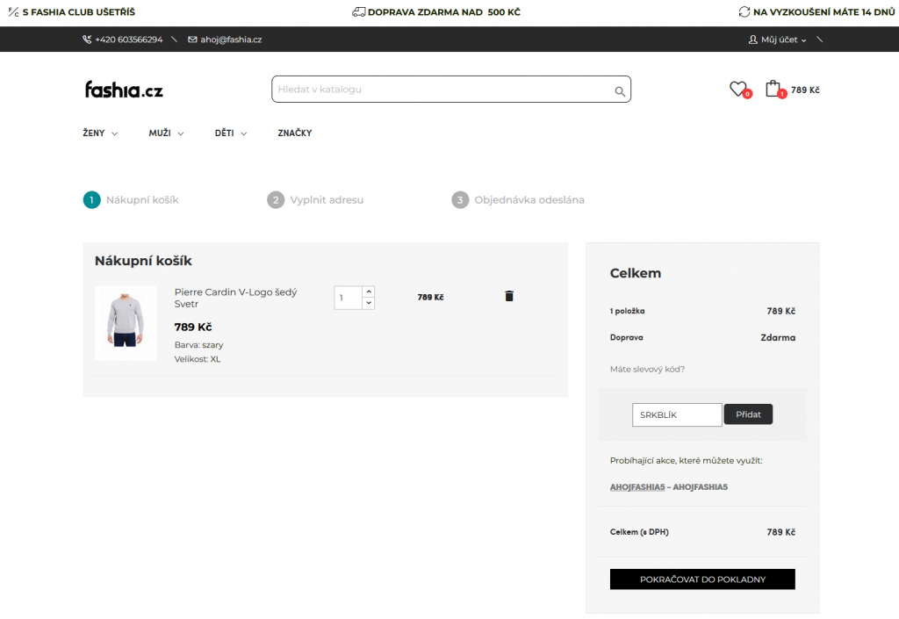Click the Fashia.cz logo
Viewport: 899px width, 619px height.
pos(124,90)
